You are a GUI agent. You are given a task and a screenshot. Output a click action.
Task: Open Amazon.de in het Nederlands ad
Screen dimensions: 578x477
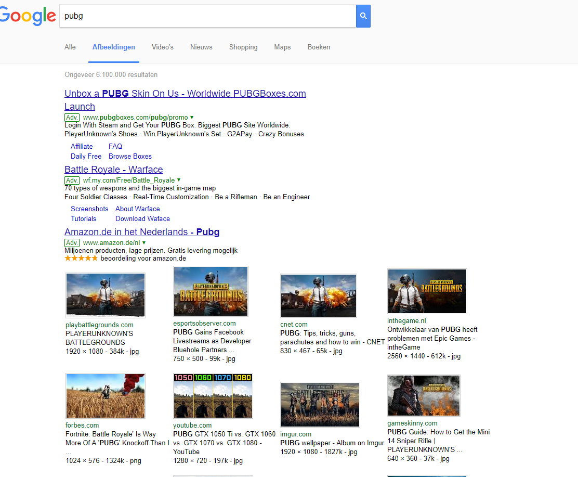pos(142,232)
